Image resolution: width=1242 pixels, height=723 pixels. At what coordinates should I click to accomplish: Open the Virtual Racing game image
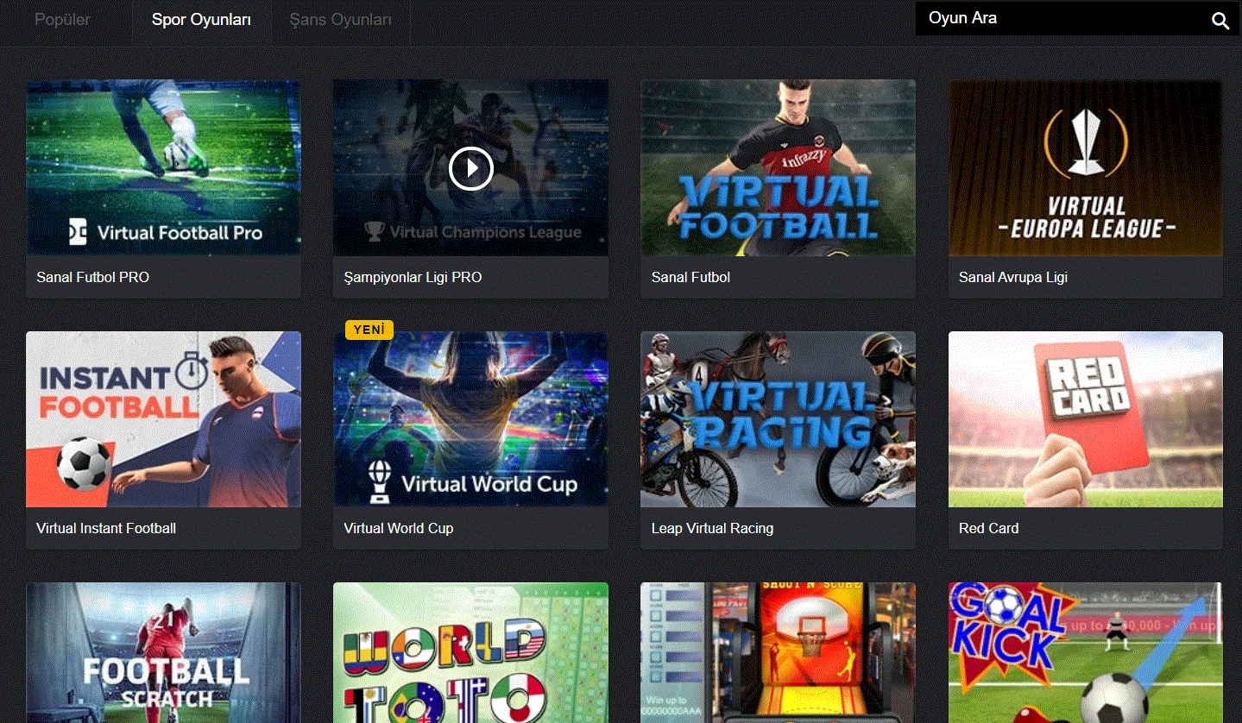pyautogui.click(x=778, y=419)
